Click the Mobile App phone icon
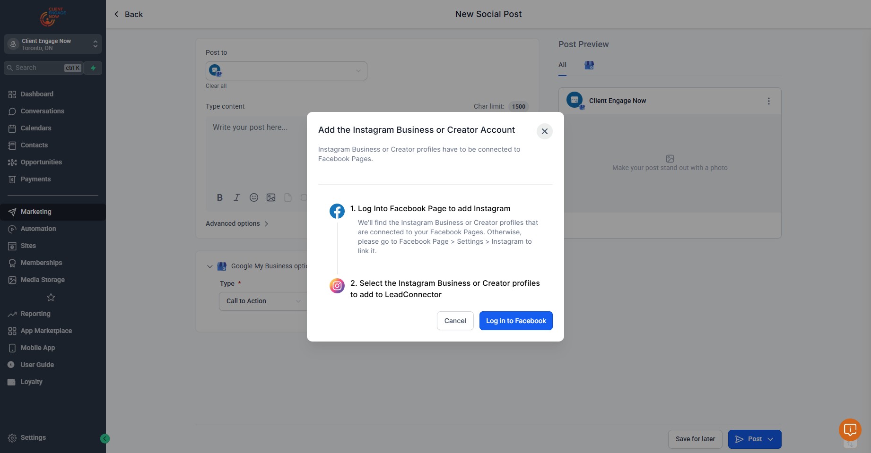This screenshot has width=871, height=453. point(12,348)
